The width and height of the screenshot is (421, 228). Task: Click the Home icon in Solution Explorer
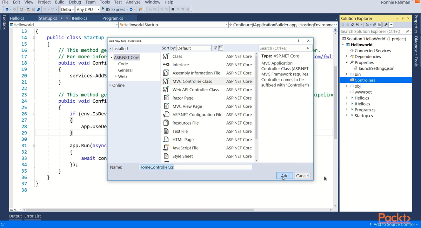(x=353, y=25)
